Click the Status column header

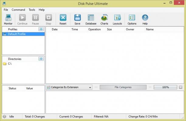tap(12, 88)
